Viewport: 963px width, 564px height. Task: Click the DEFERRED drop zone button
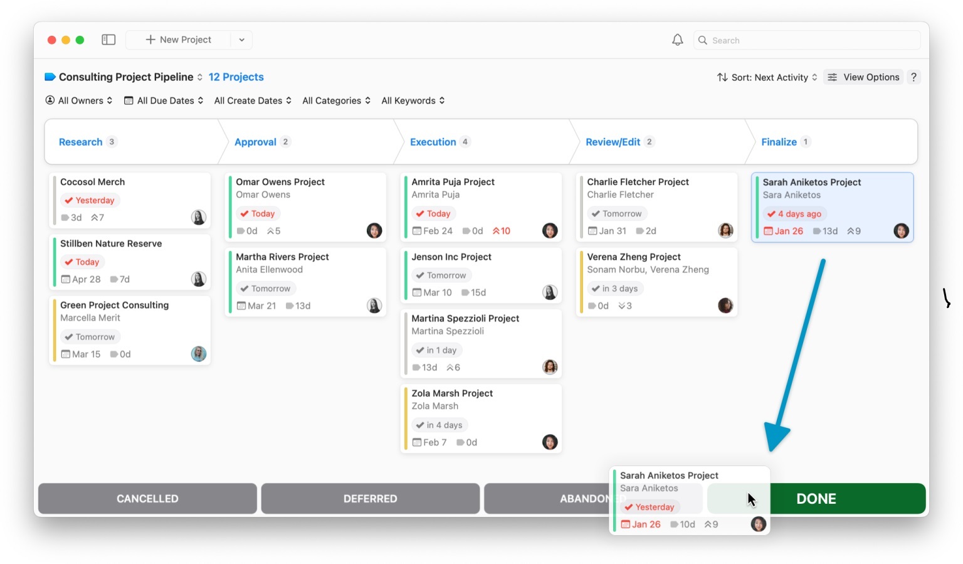(370, 499)
